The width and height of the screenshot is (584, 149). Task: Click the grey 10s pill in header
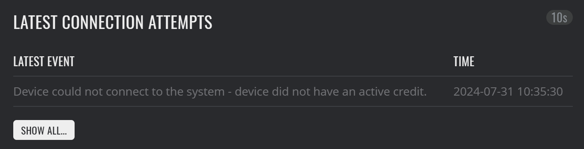coord(559,18)
